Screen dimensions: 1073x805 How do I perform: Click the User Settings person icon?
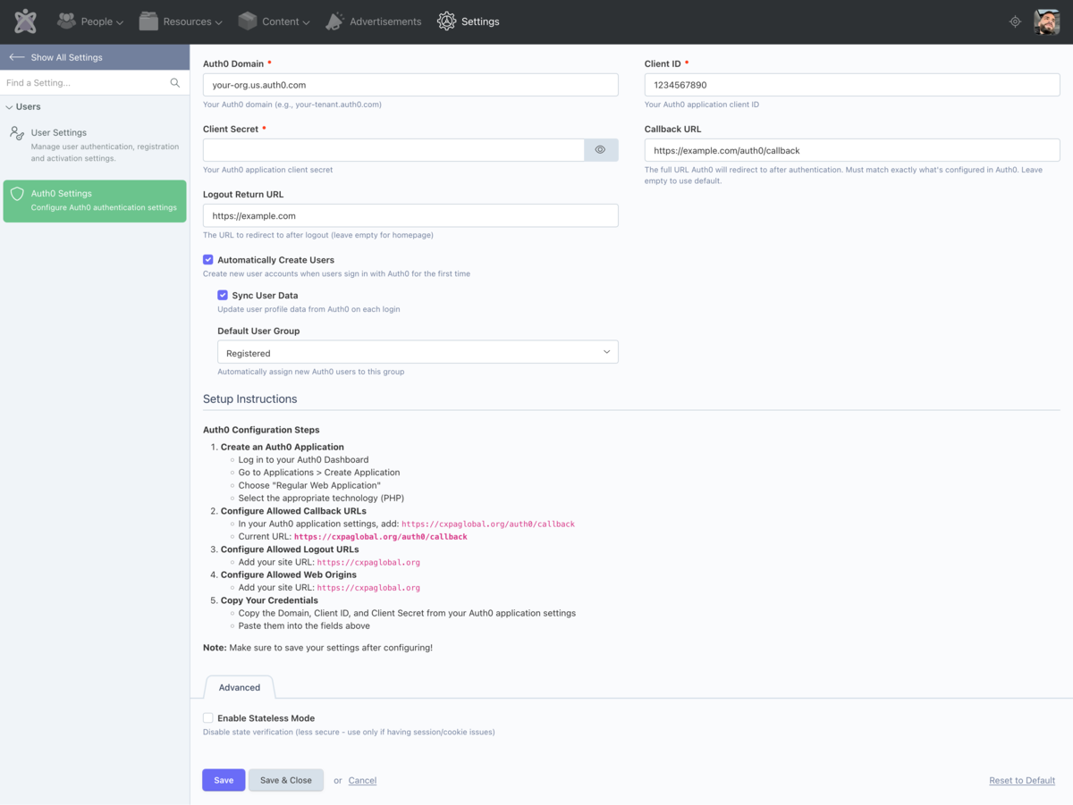click(17, 133)
